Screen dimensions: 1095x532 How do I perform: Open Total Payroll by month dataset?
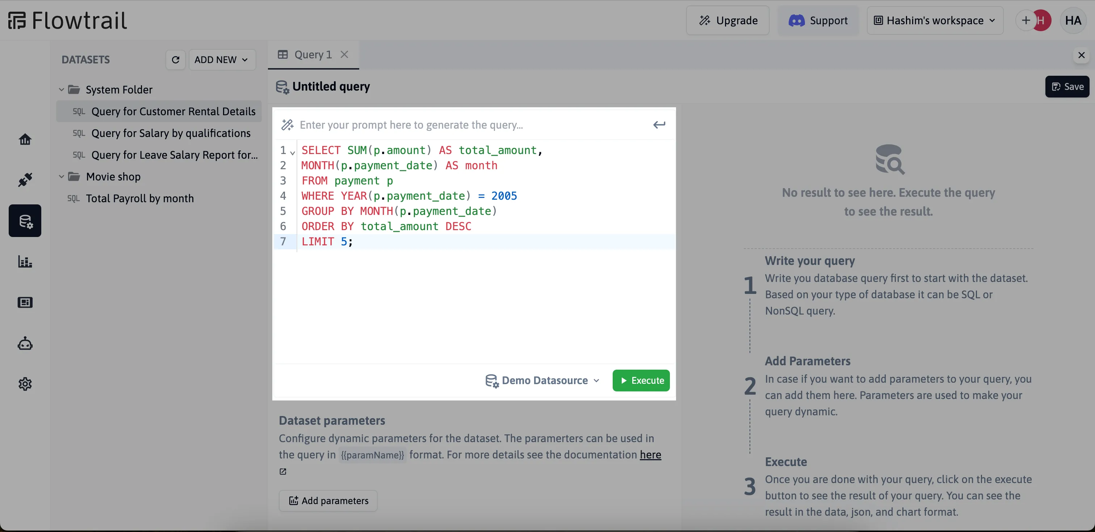tap(159, 198)
